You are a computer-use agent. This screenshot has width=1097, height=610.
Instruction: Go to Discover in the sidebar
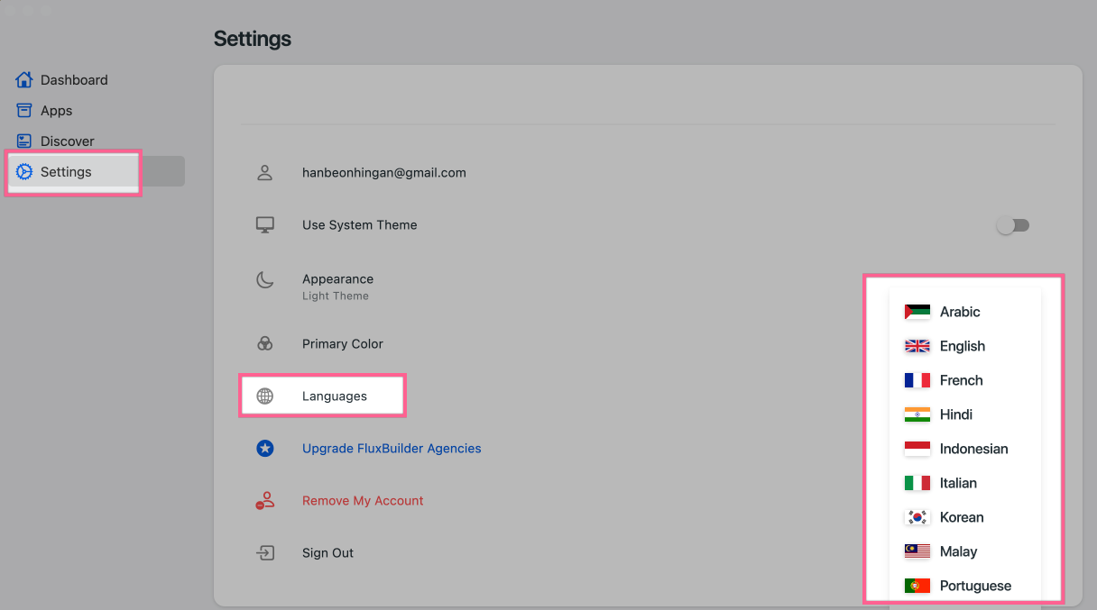click(x=67, y=141)
